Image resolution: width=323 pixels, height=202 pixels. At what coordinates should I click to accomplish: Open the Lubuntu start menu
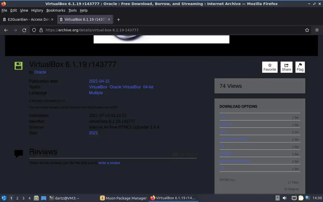pyautogui.click(x=4, y=198)
